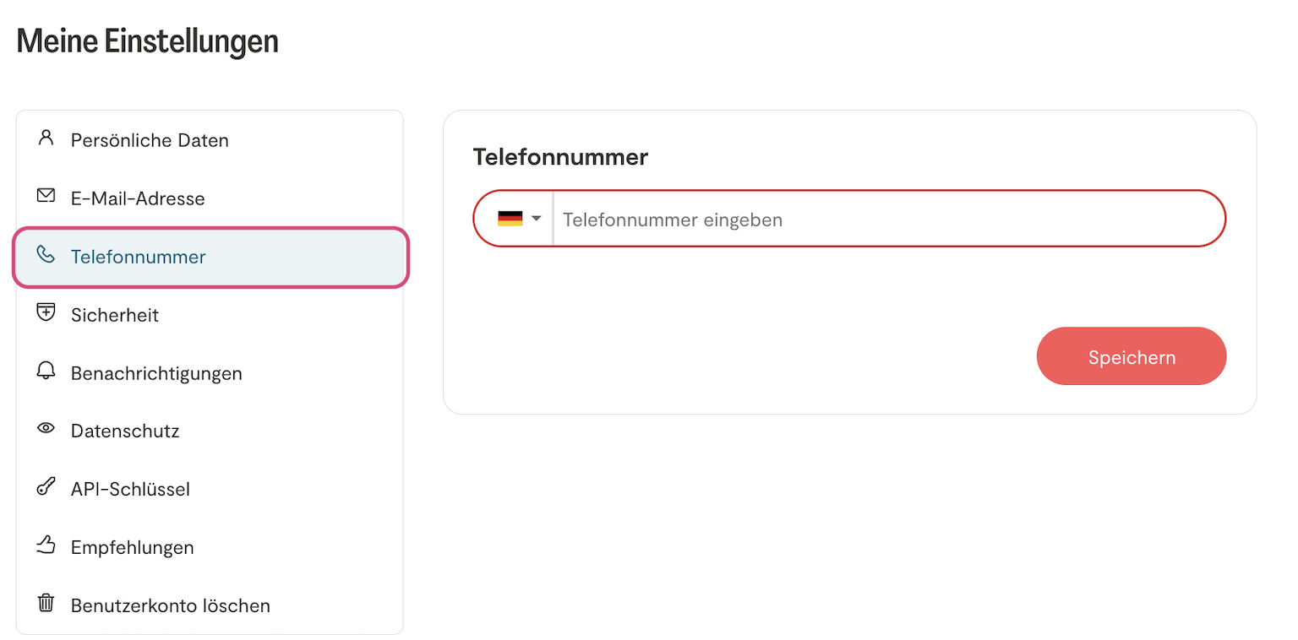The height and width of the screenshot is (640, 1298).
Task: Select Benutzerkonto löschen in the sidebar
Action: click(x=171, y=606)
